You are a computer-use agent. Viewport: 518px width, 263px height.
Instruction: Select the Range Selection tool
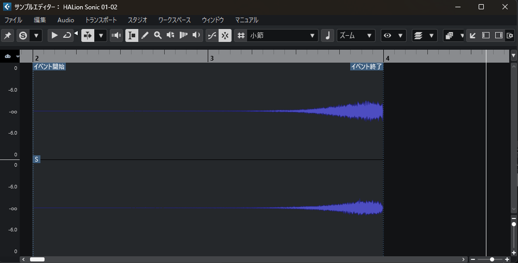click(x=132, y=35)
